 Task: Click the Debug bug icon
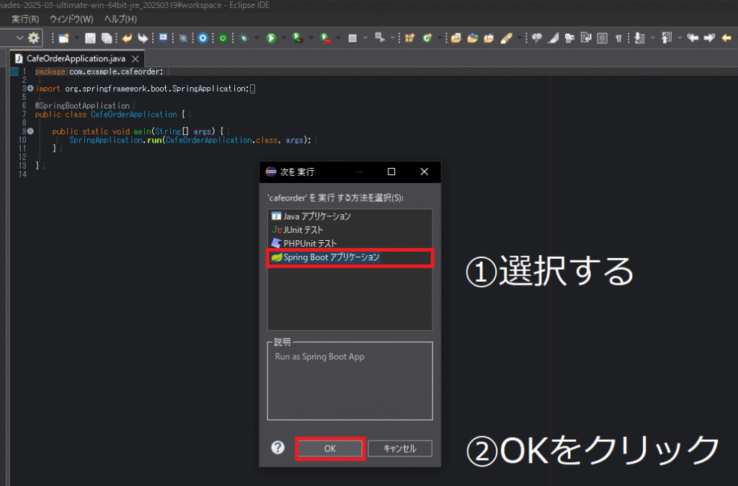244,38
